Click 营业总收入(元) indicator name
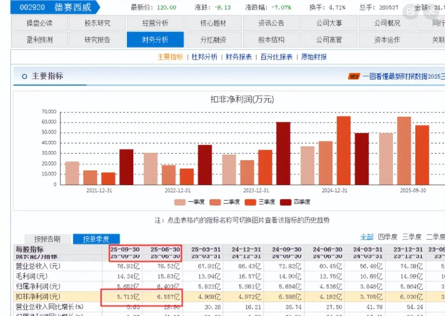The height and width of the screenshot is (316, 445). point(38,266)
